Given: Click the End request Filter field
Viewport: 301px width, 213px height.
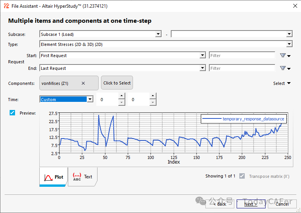Looking at the screenshot, I should point(242,68).
